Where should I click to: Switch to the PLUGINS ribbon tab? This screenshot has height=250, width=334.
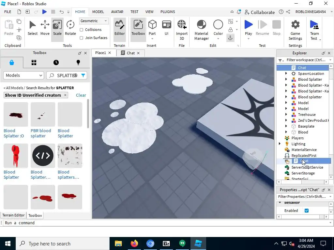coord(168,12)
